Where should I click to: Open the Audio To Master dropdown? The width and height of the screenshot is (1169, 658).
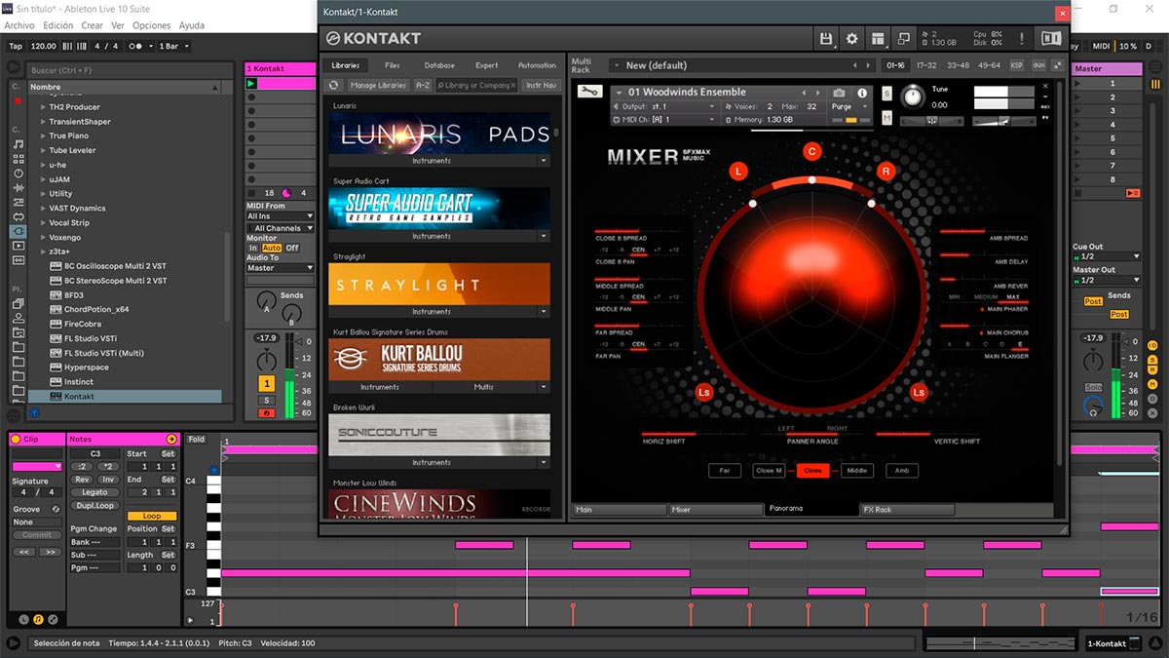point(281,268)
